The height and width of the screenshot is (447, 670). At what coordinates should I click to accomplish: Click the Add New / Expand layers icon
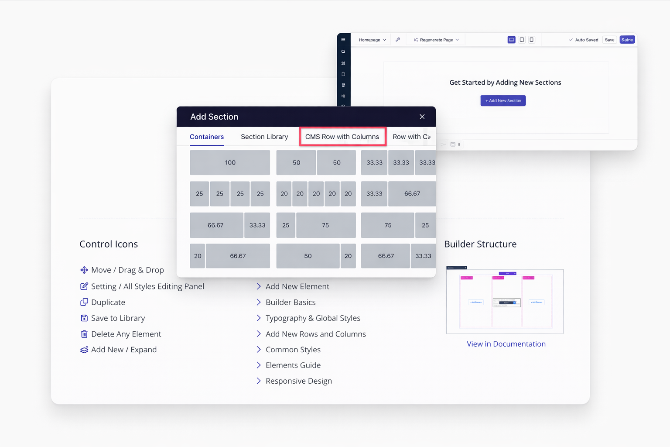point(84,350)
